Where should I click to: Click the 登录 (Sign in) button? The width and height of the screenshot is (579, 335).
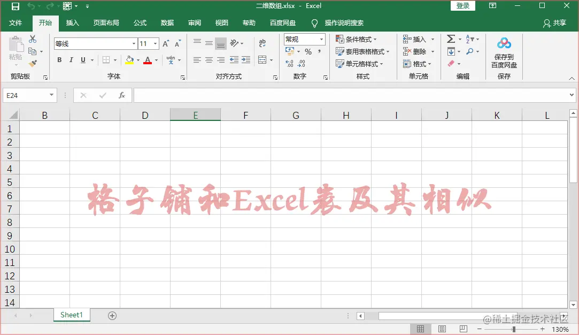[x=462, y=5]
